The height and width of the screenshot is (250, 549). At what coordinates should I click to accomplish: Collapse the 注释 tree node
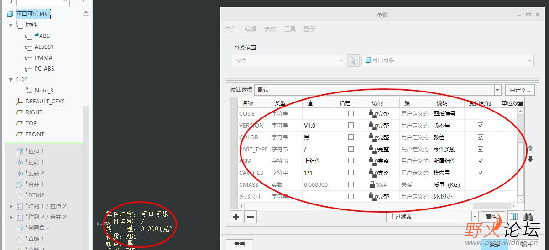tap(11, 79)
